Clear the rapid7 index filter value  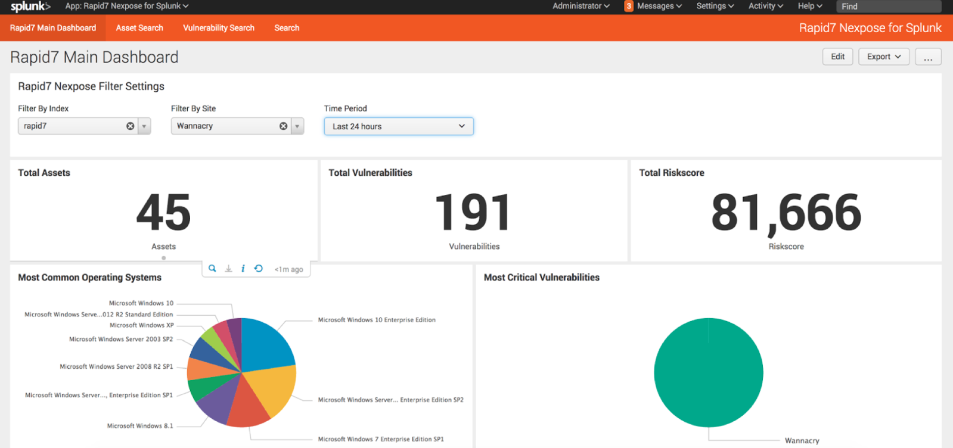(x=130, y=126)
